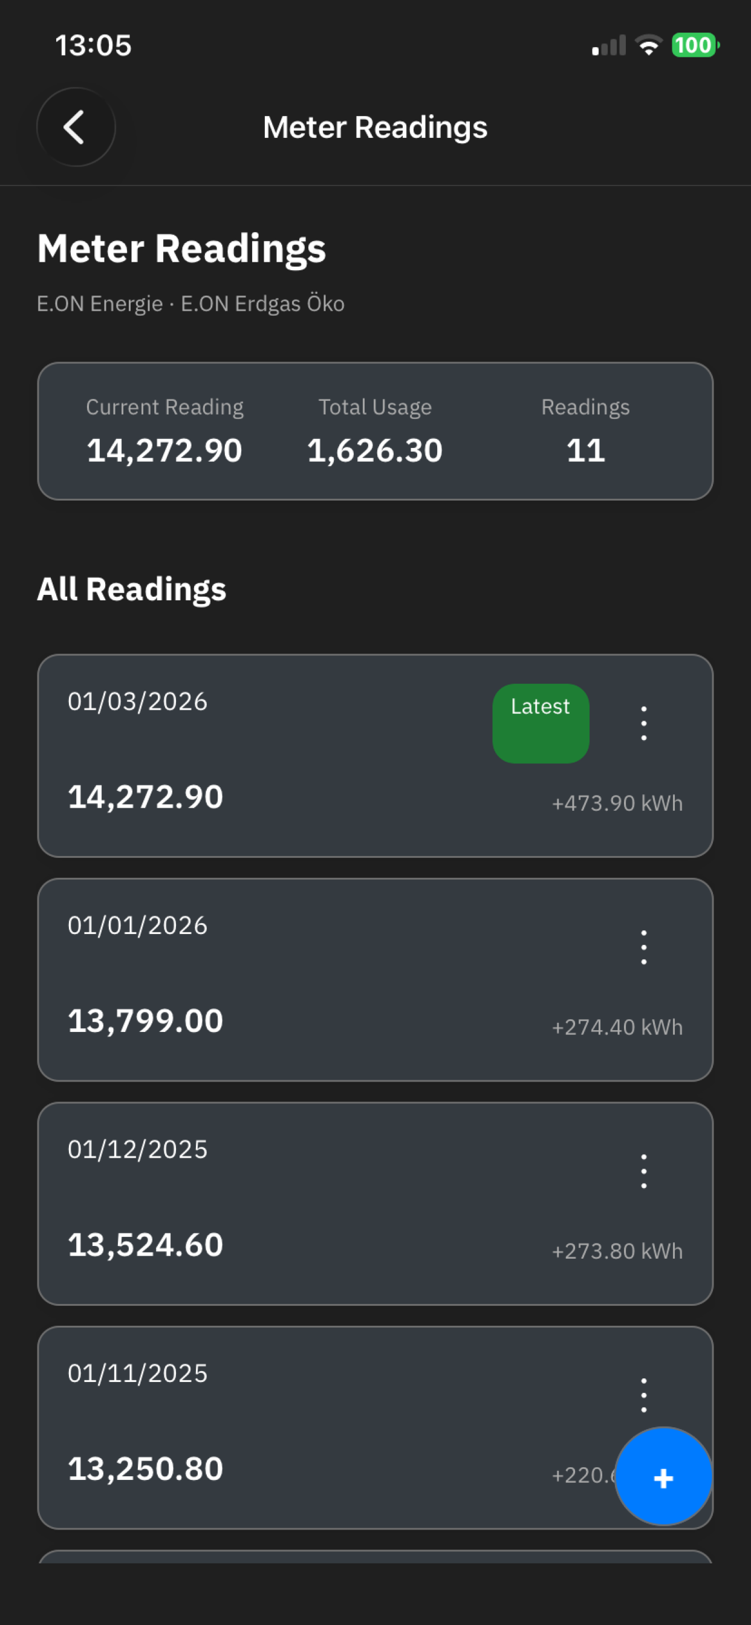
Task: Tap the Readings count of 11
Action: [x=585, y=450]
